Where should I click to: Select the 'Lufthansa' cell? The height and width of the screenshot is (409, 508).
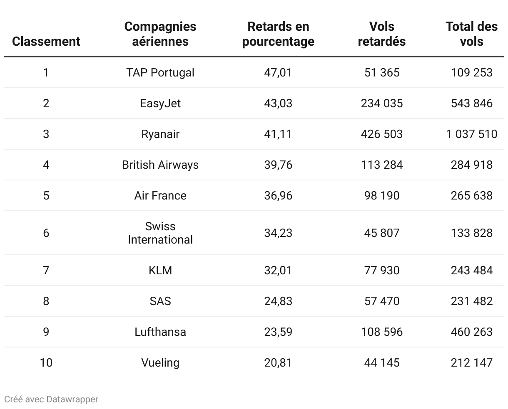[x=160, y=332]
